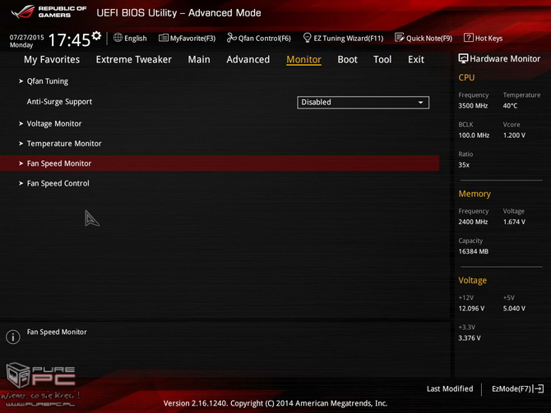Open the Boot tab
This screenshot has height=413, width=551.
coord(347,60)
